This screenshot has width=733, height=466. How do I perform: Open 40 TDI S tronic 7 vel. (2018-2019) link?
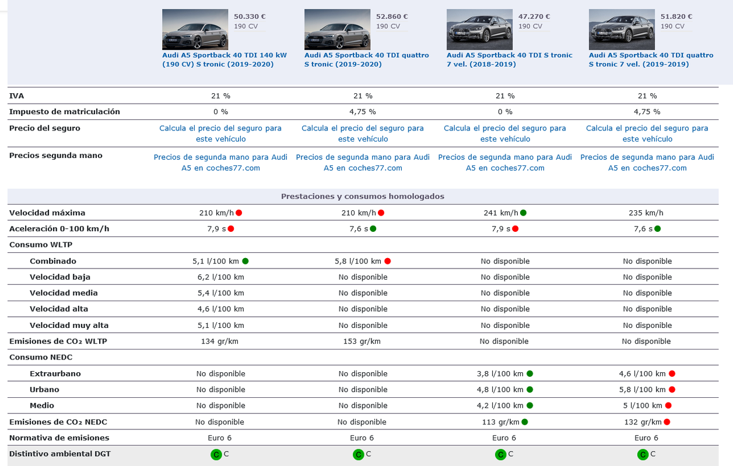(x=509, y=60)
